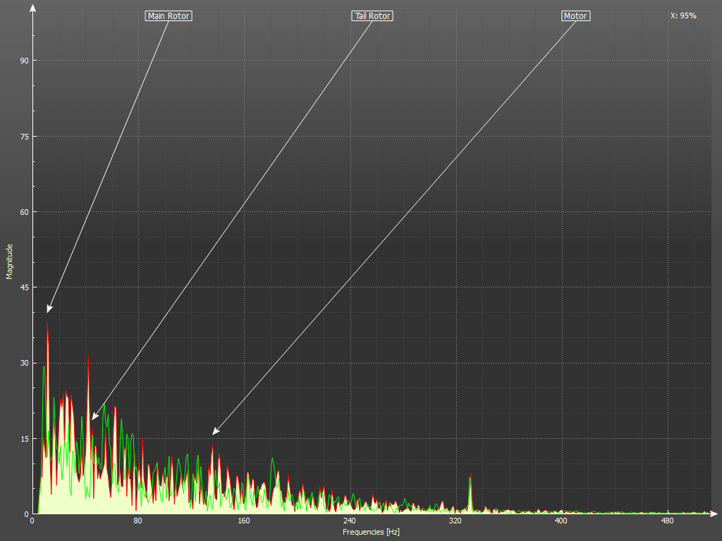Click the upward arrow atop Magnitude axis
This screenshot has height=541, width=722.
point(33,8)
